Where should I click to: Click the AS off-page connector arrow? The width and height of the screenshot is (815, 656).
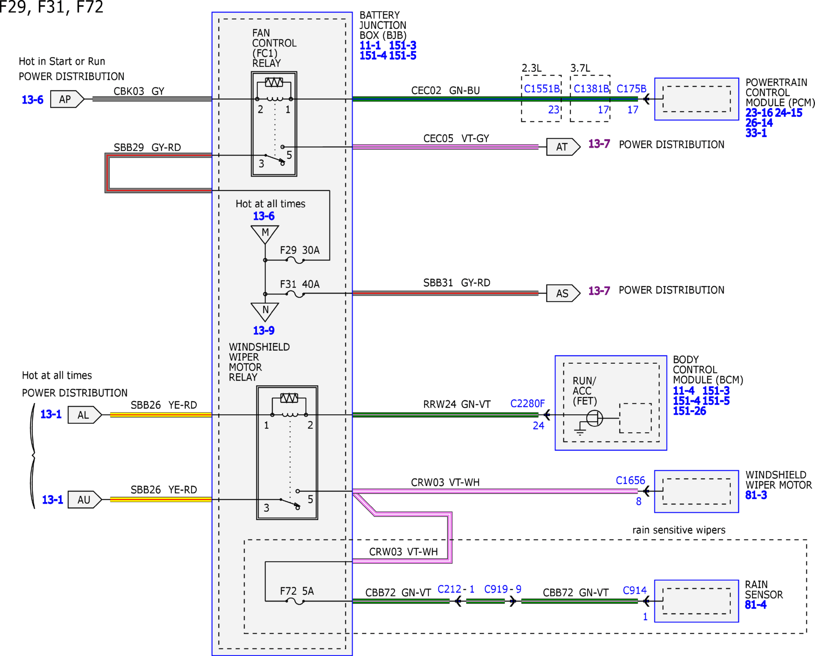(563, 293)
